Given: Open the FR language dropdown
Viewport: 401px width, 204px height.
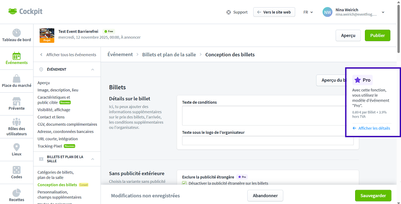Looking at the screenshot, I should coord(308,12).
